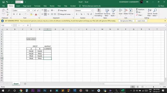Switch to Page Layout view icon
167x93 pixels.
(x=138, y=87)
